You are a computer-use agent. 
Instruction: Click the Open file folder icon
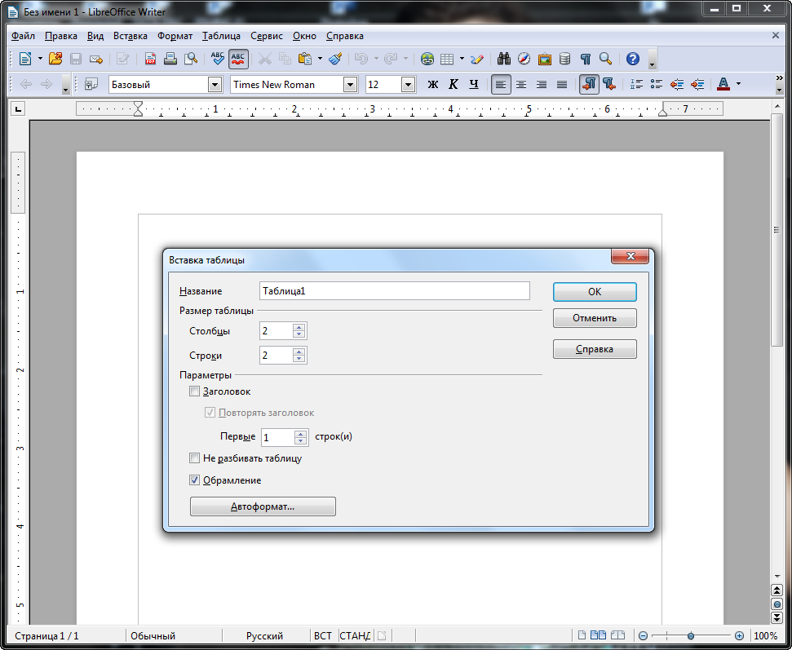[x=55, y=59]
